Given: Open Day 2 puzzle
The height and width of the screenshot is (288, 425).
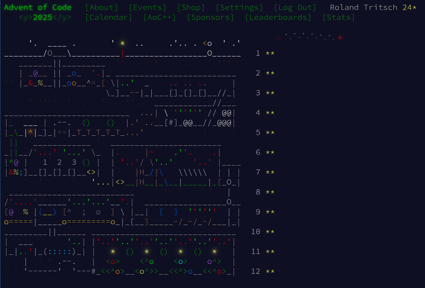Looking at the screenshot, I should pos(258,73).
